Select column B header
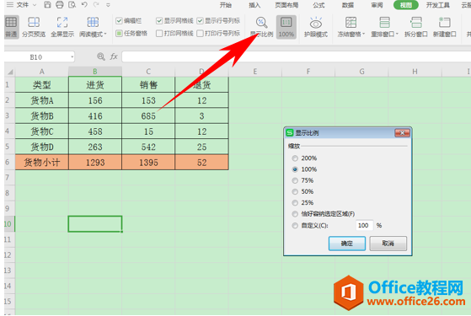471x316 pixels. click(95, 72)
